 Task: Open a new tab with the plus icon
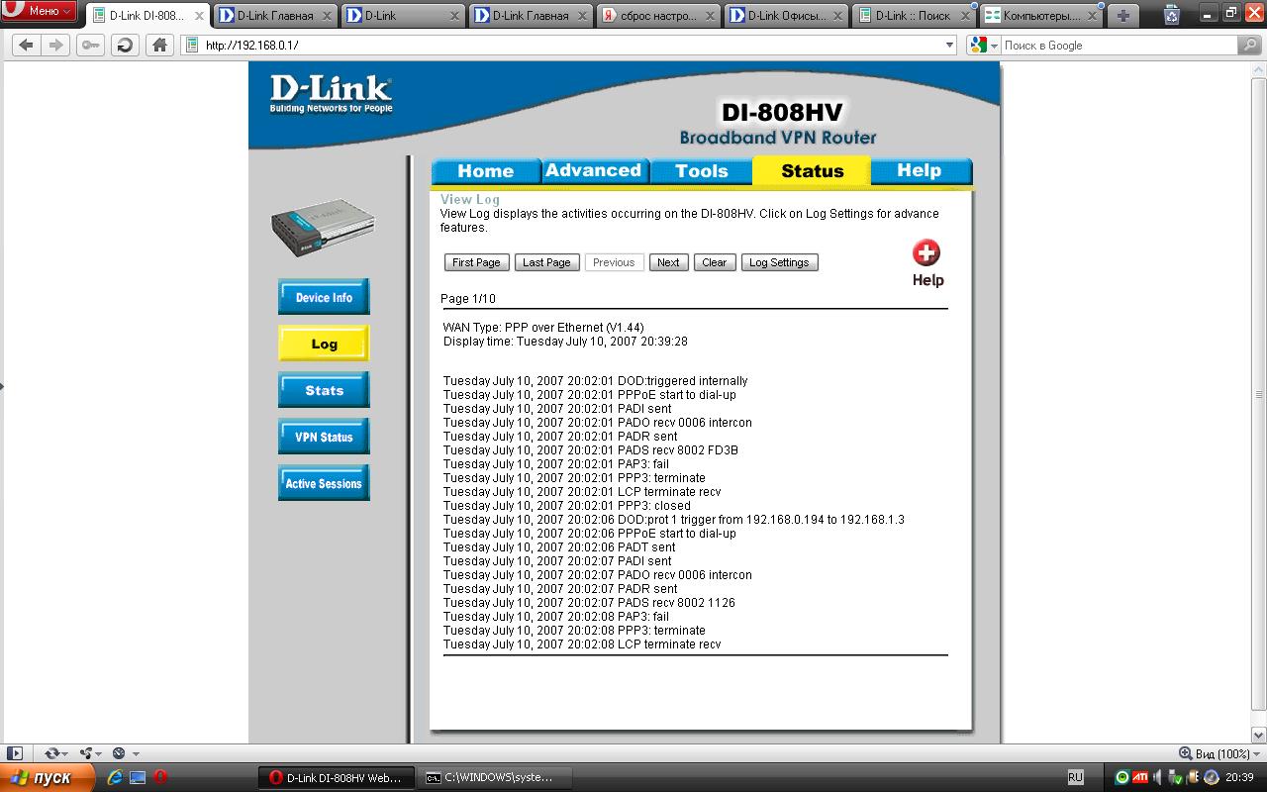click(1122, 16)
